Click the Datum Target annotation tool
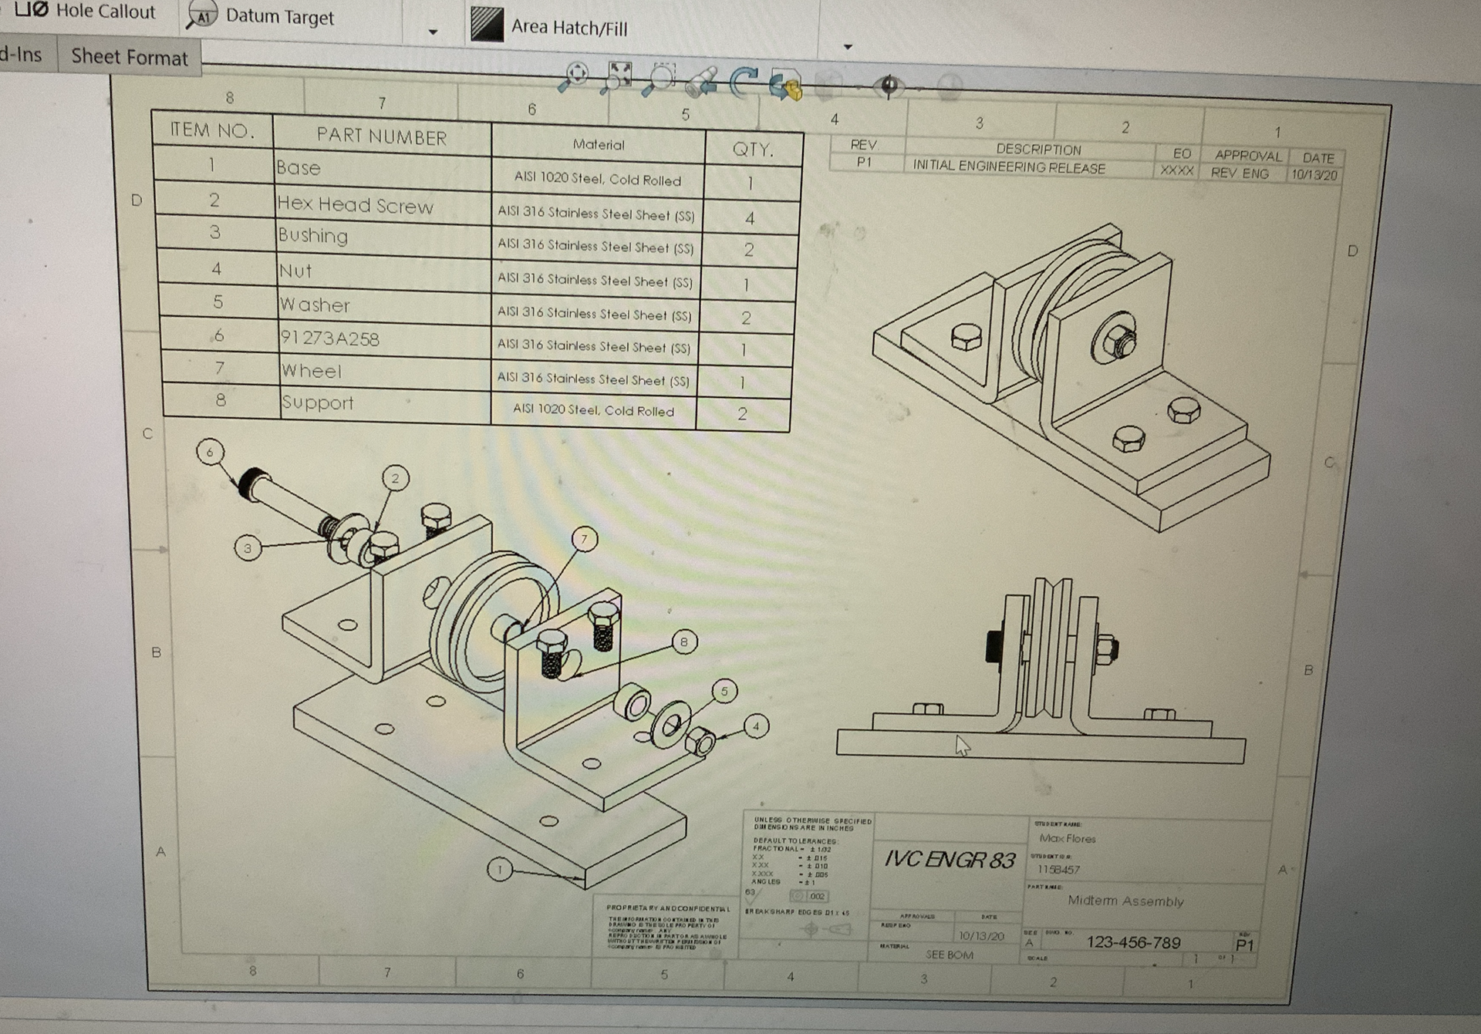 262,16
